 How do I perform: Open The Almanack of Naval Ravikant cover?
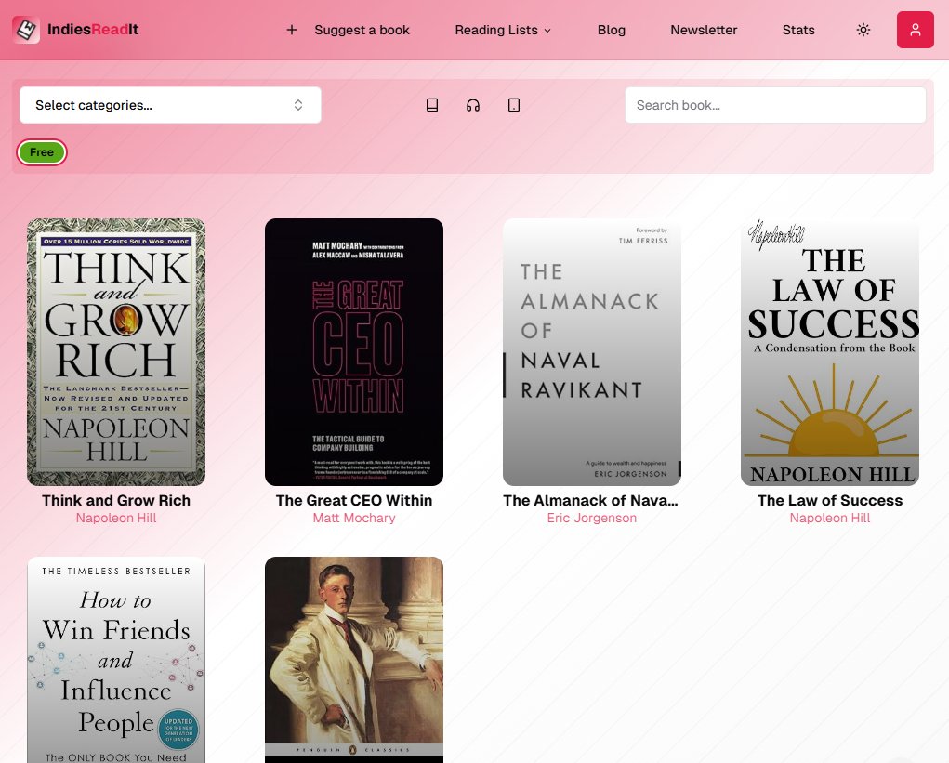[592, 352]
